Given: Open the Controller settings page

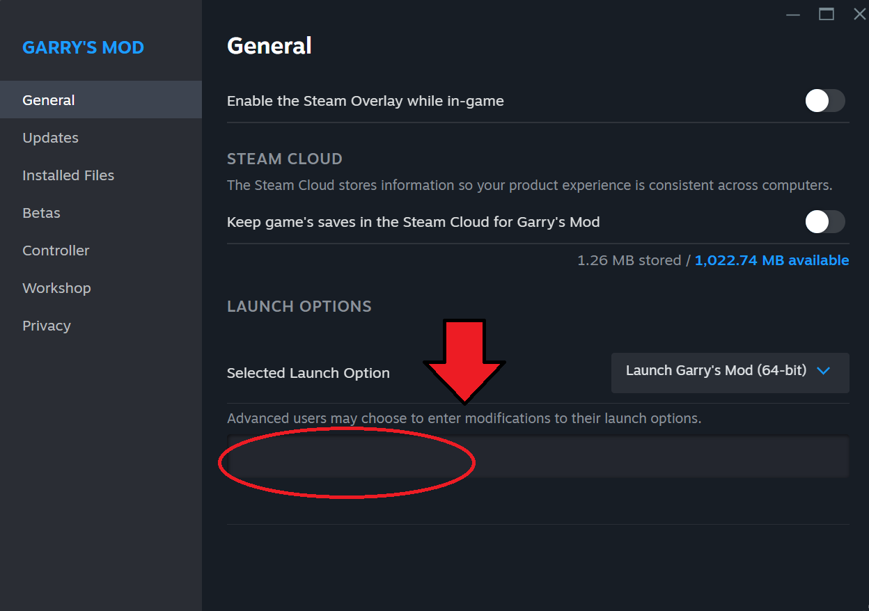Looking at the screenshot, I should [56, 251].
